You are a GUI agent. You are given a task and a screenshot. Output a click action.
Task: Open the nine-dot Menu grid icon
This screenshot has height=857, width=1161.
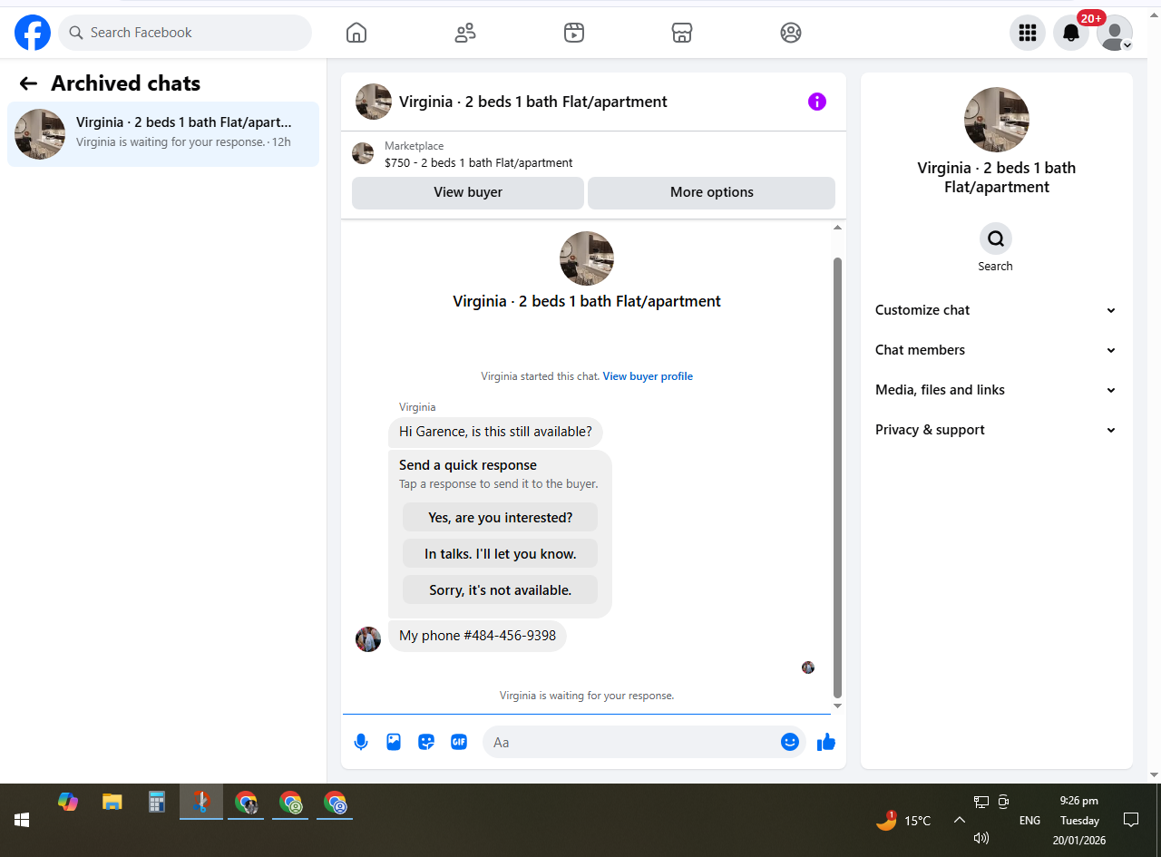[1028, 33]
